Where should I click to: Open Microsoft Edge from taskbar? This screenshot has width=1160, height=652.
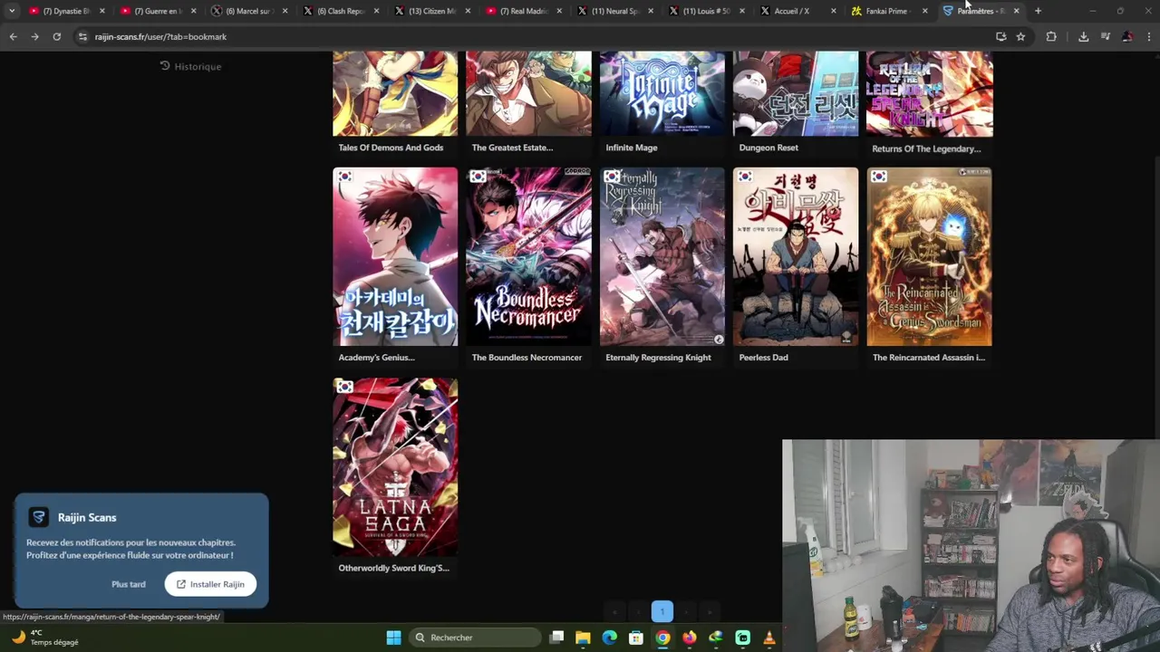pyautogui.click(x=609, y=638)
